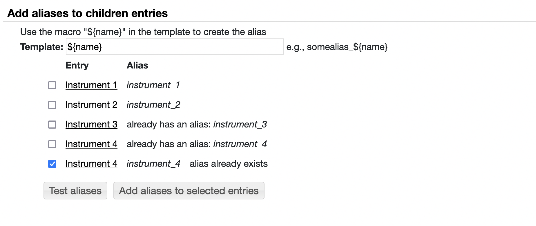
Task: Follow the Instrument 2 entry link
Action: pyautogui.click(x=91, y=105)
